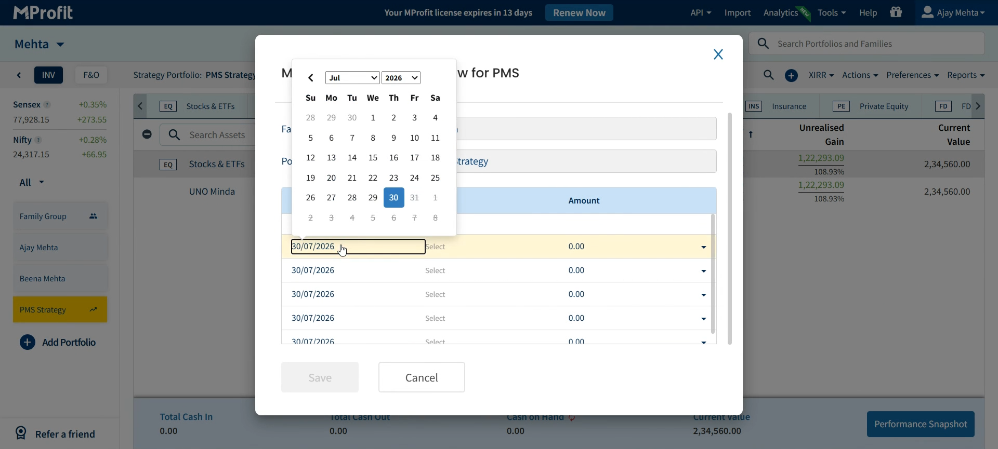Open the Import menu item
This screenshot has height=449, width=998.
click(738, 12)
